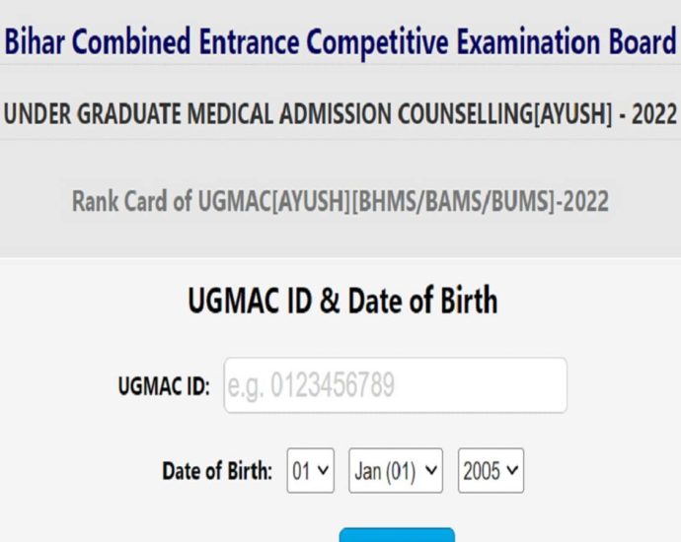Click the "UGMAC ID:" field label
The width and height of the screenshot is (681, 542).
[x=164, y=387]
